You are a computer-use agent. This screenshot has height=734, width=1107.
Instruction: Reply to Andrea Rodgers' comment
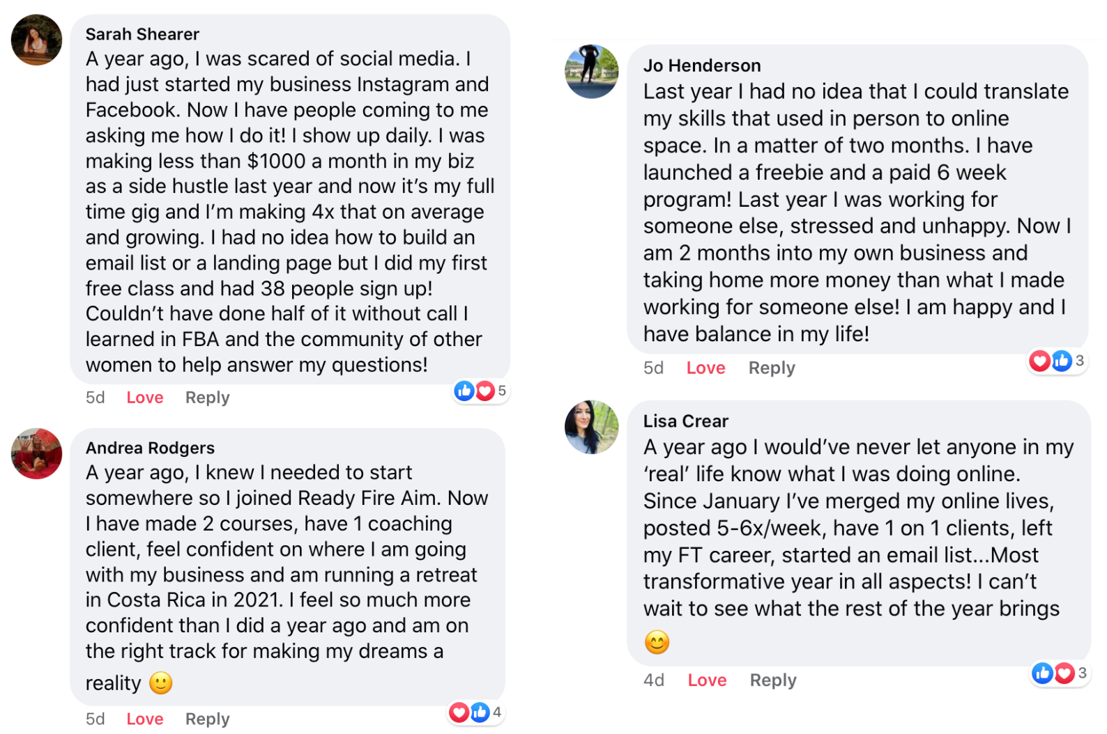tap(207, 719)
